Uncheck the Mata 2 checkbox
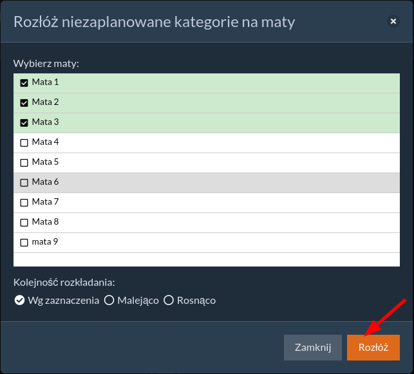414x374 pixels. [24, 102]
